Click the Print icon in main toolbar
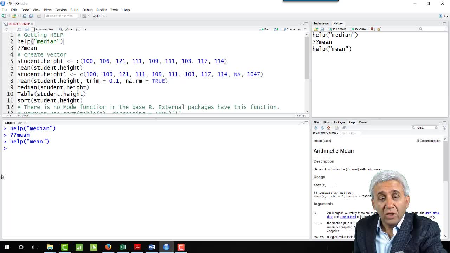 pyautogui.click(x=39, y=16)
